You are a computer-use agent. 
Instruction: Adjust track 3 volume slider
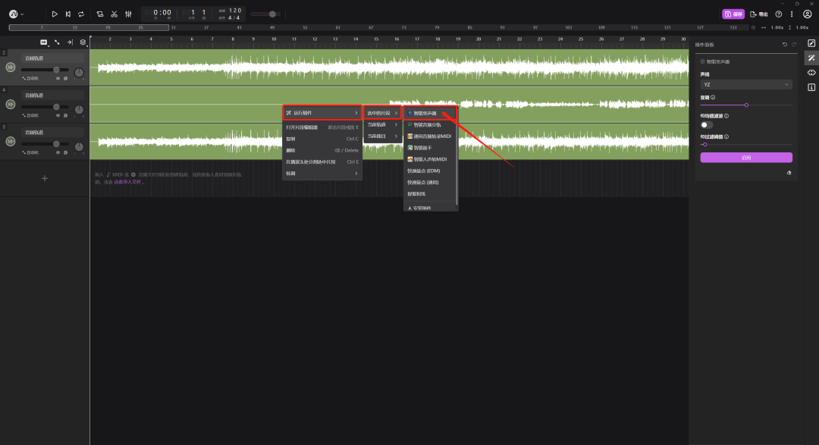coord(45,143)
